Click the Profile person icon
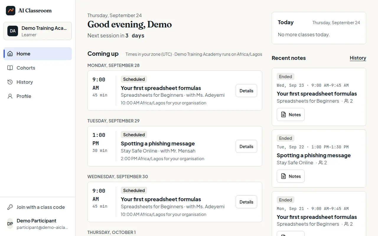 pos(10,96)
